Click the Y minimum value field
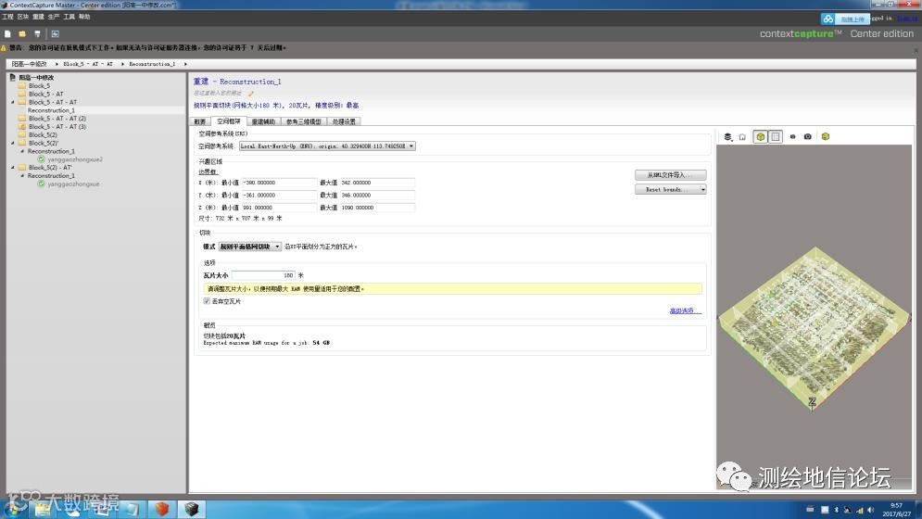The width and height of the screenshot is (922, 519). (279, 196)
